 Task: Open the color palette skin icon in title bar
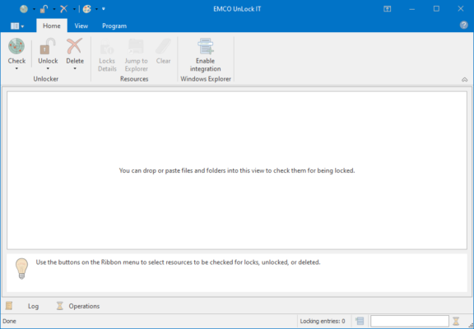point(87,9)
